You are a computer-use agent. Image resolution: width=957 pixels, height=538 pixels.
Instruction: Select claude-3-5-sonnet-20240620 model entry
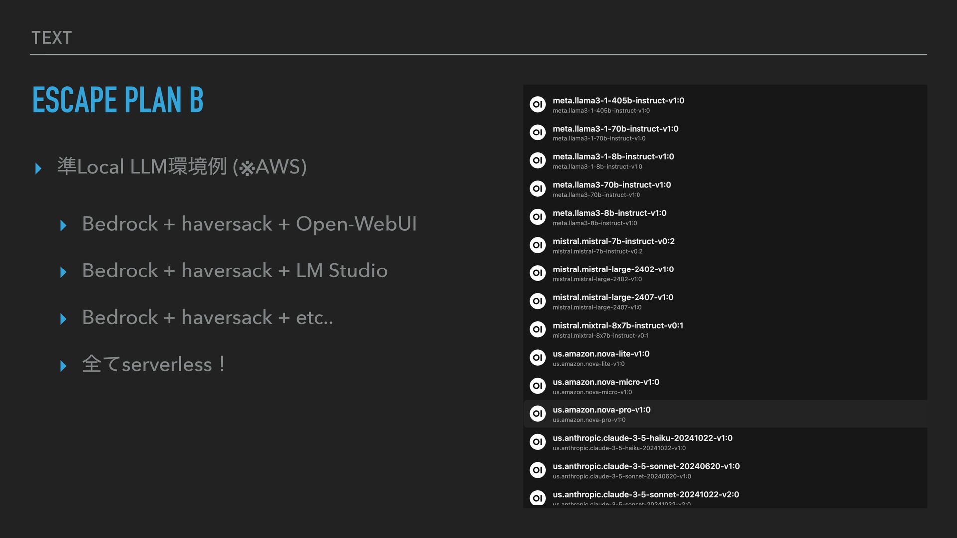(x=725, y=470)
